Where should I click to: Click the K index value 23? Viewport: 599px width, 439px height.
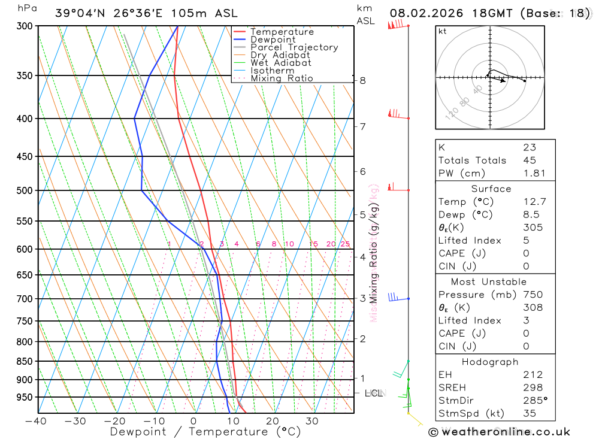(x=530, y=147)
